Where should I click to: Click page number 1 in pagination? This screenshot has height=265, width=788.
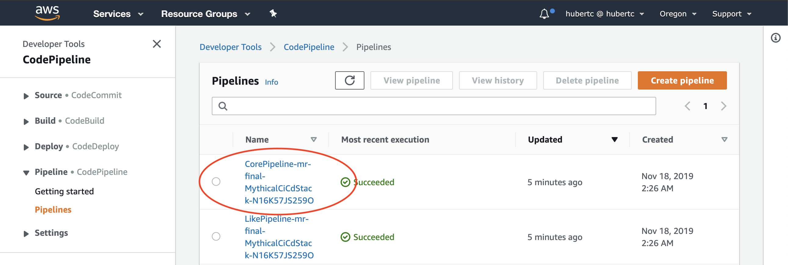click(x=705, y=106)
